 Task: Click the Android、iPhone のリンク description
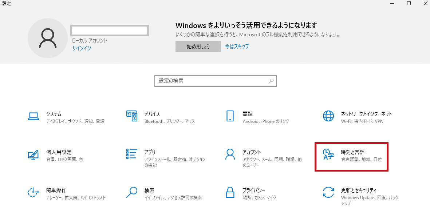click(266, 121)
